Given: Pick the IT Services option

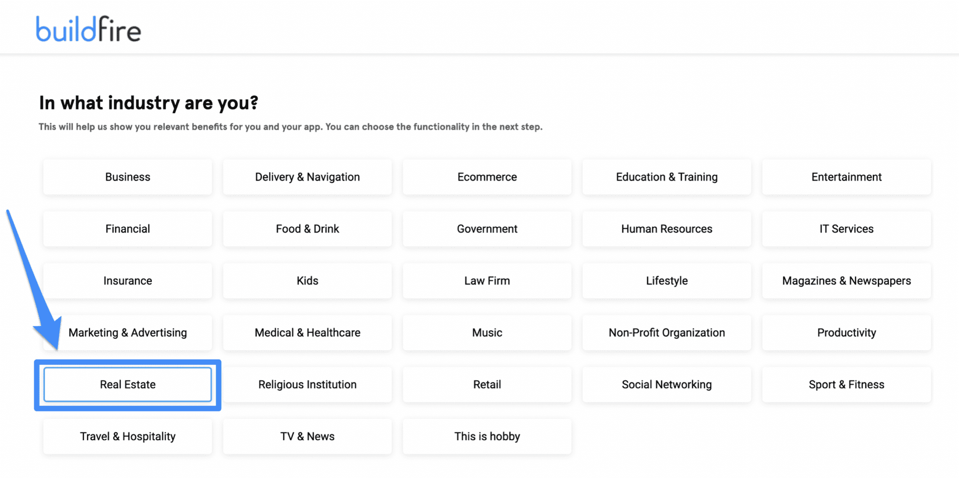Looking at the screenshot, I should pyautogui.click(x=846, y=229).
